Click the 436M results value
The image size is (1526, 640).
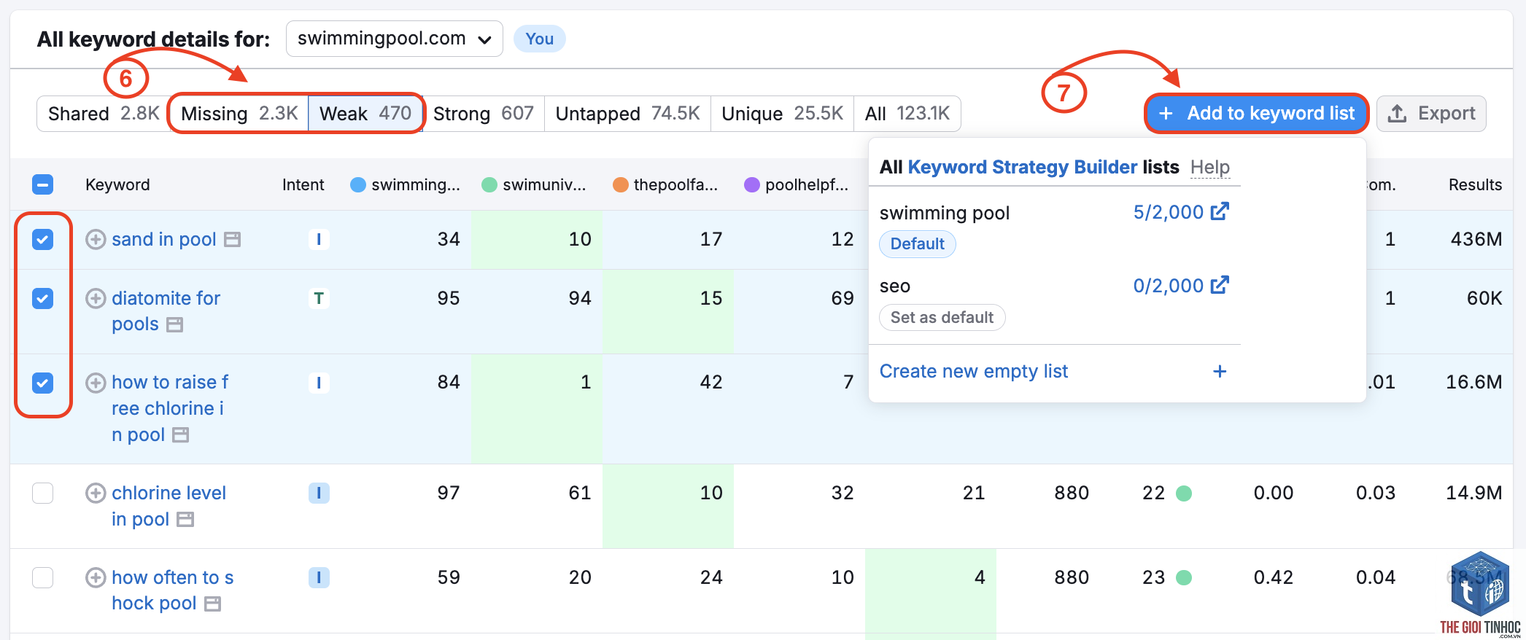(1476, 239)
